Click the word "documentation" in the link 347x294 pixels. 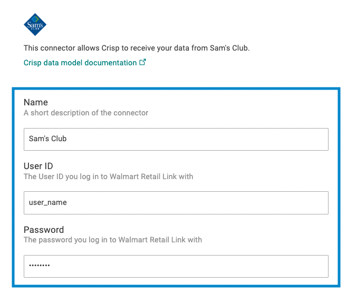pos(110,63)
